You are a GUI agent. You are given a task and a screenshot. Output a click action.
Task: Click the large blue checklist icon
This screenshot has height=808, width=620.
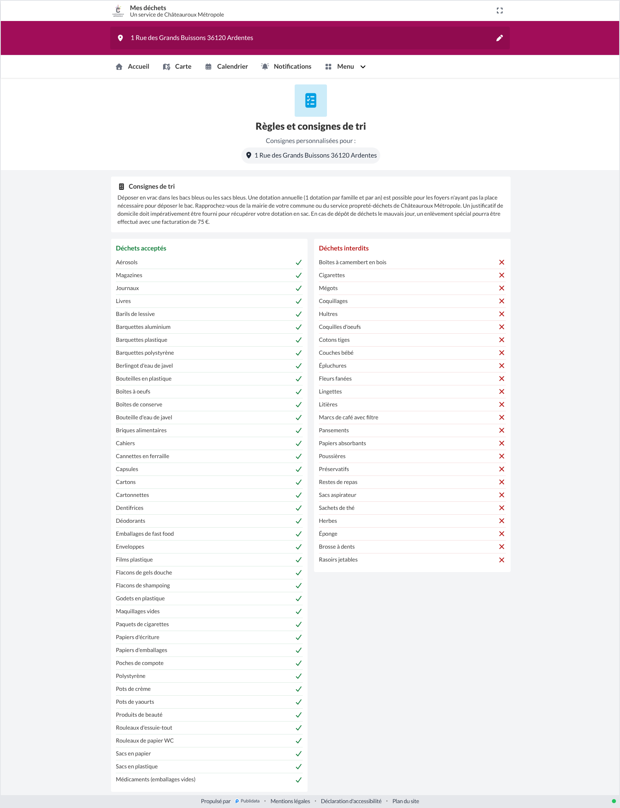point(311,101)
